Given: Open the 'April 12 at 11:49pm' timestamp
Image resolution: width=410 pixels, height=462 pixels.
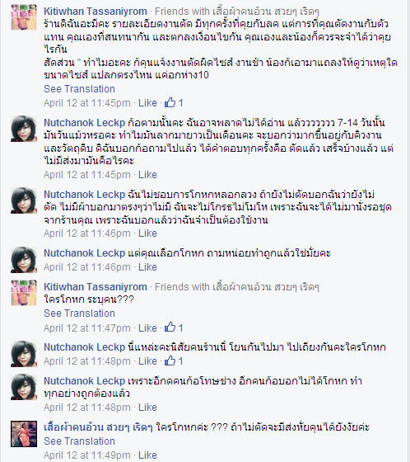Looking at the screenshot, I should (87, 455).
